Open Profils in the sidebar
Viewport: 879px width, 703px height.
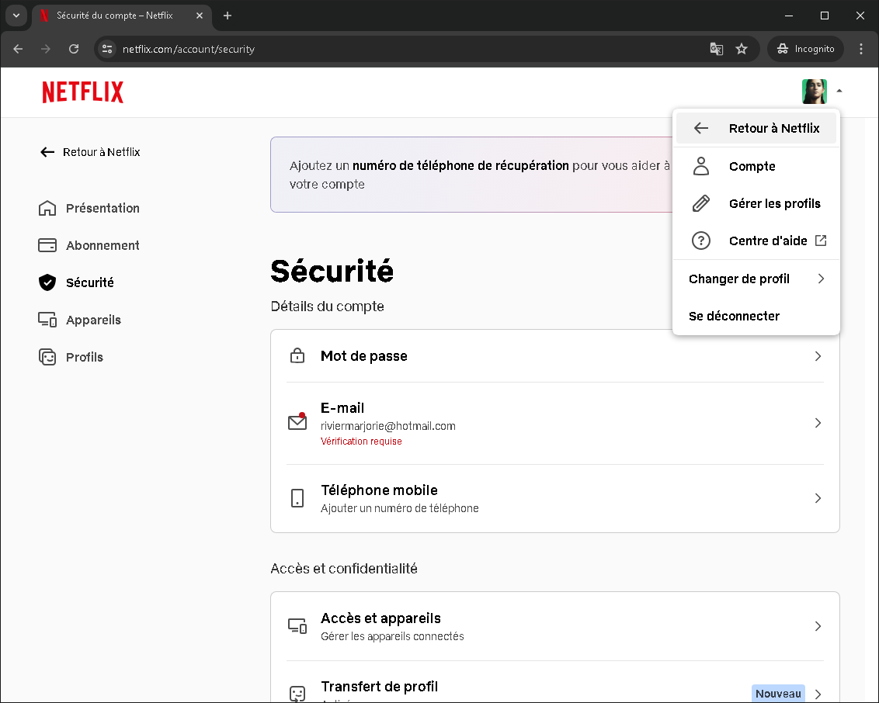pos(71,357)
